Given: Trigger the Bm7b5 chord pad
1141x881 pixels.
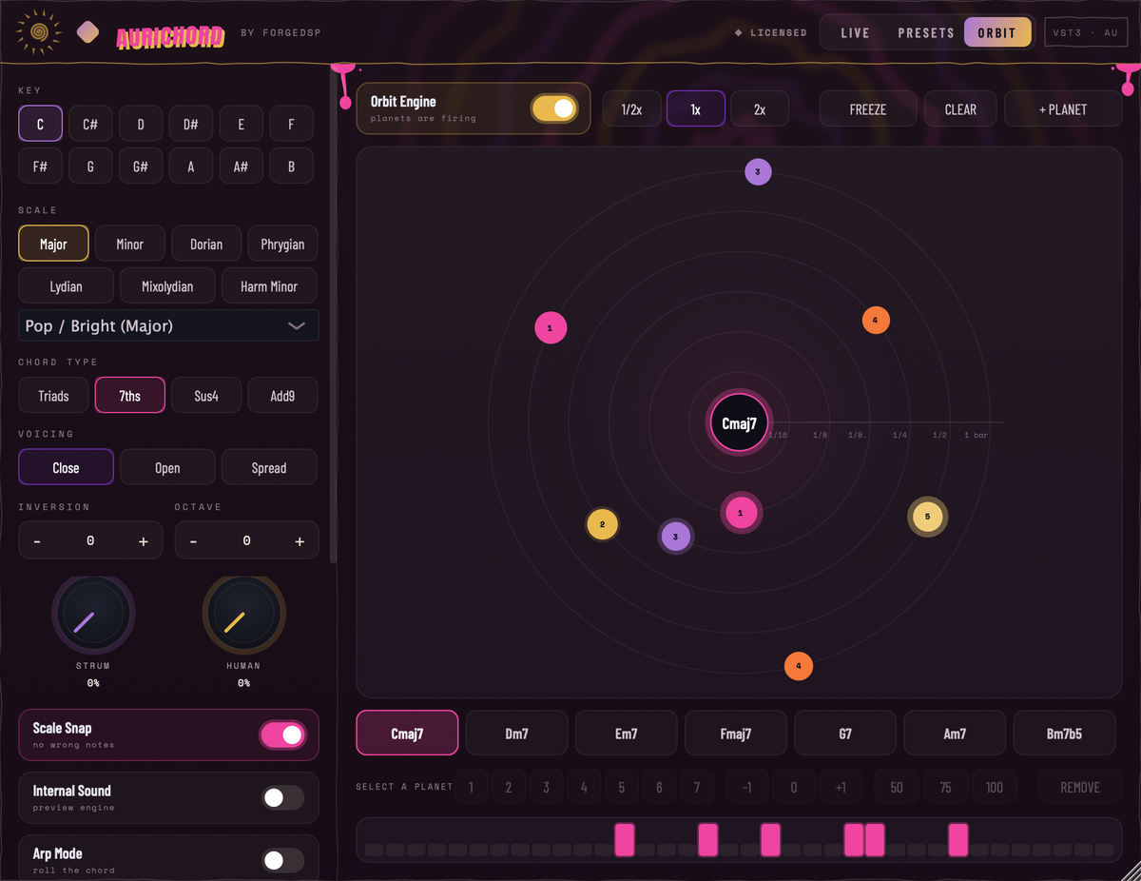Looking at the screenshot, I should click(x=1064, y=734).
